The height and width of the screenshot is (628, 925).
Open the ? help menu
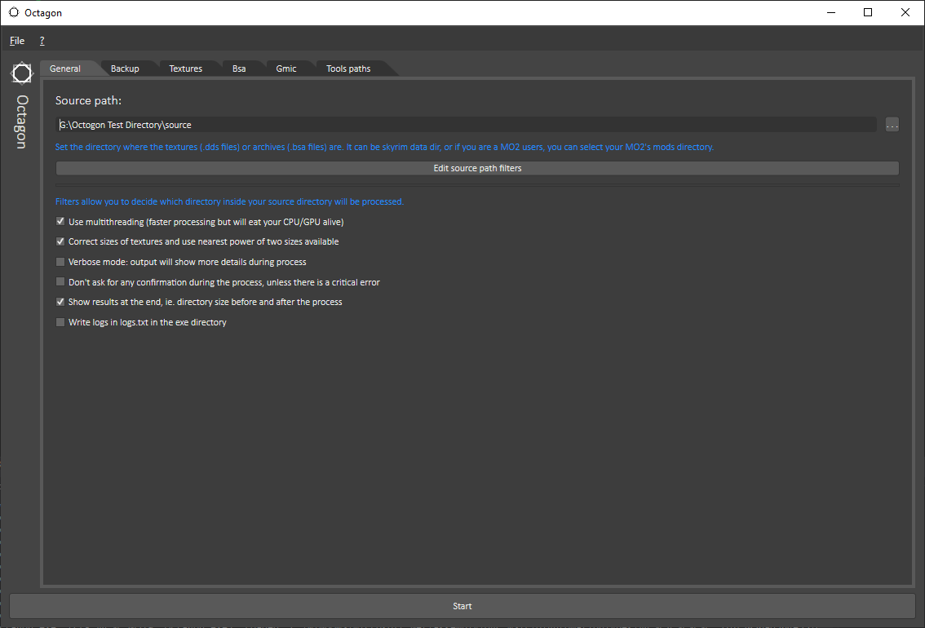click(x=42, y=41)
